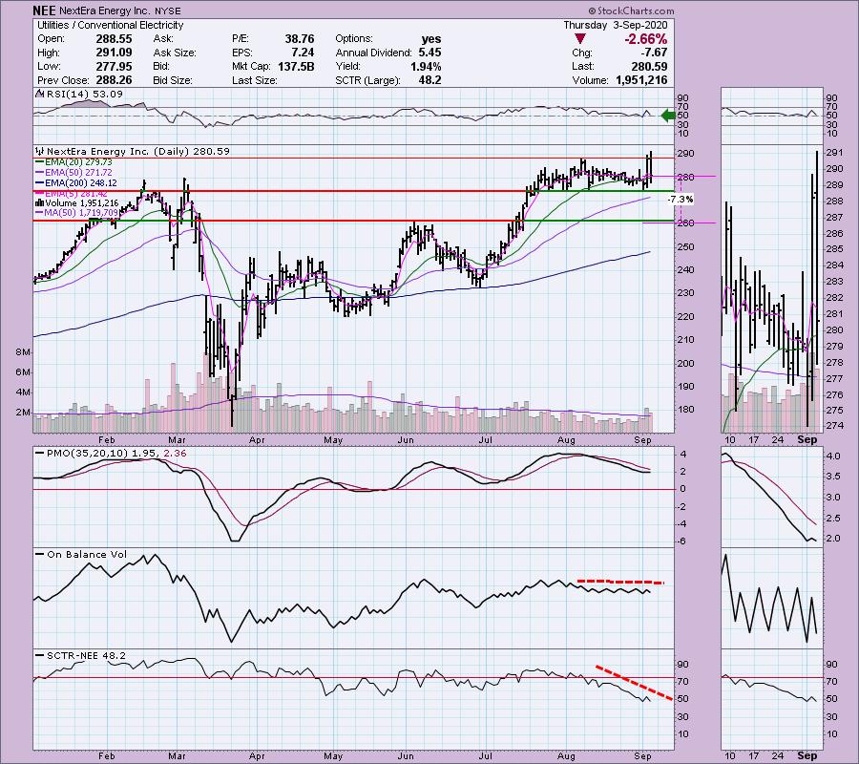The image size is (859, 764).
Task: Click the RSI(14) 53.09 indicator label
Action: click(85, 95)
